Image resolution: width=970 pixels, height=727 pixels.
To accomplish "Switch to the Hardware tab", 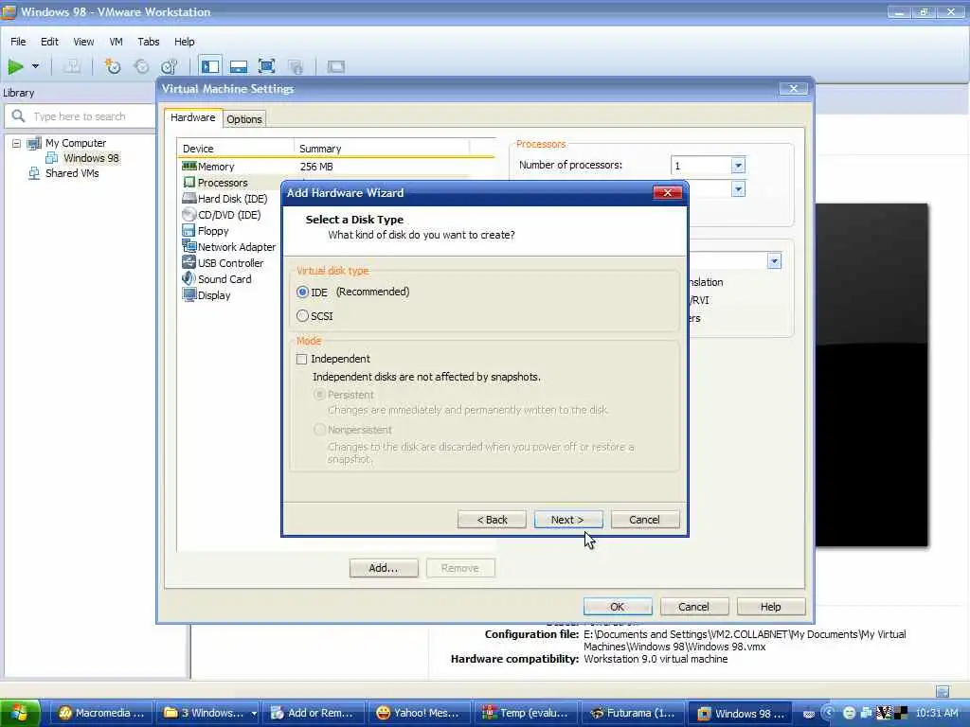I will pyautogui.click(x=193, y=117).
